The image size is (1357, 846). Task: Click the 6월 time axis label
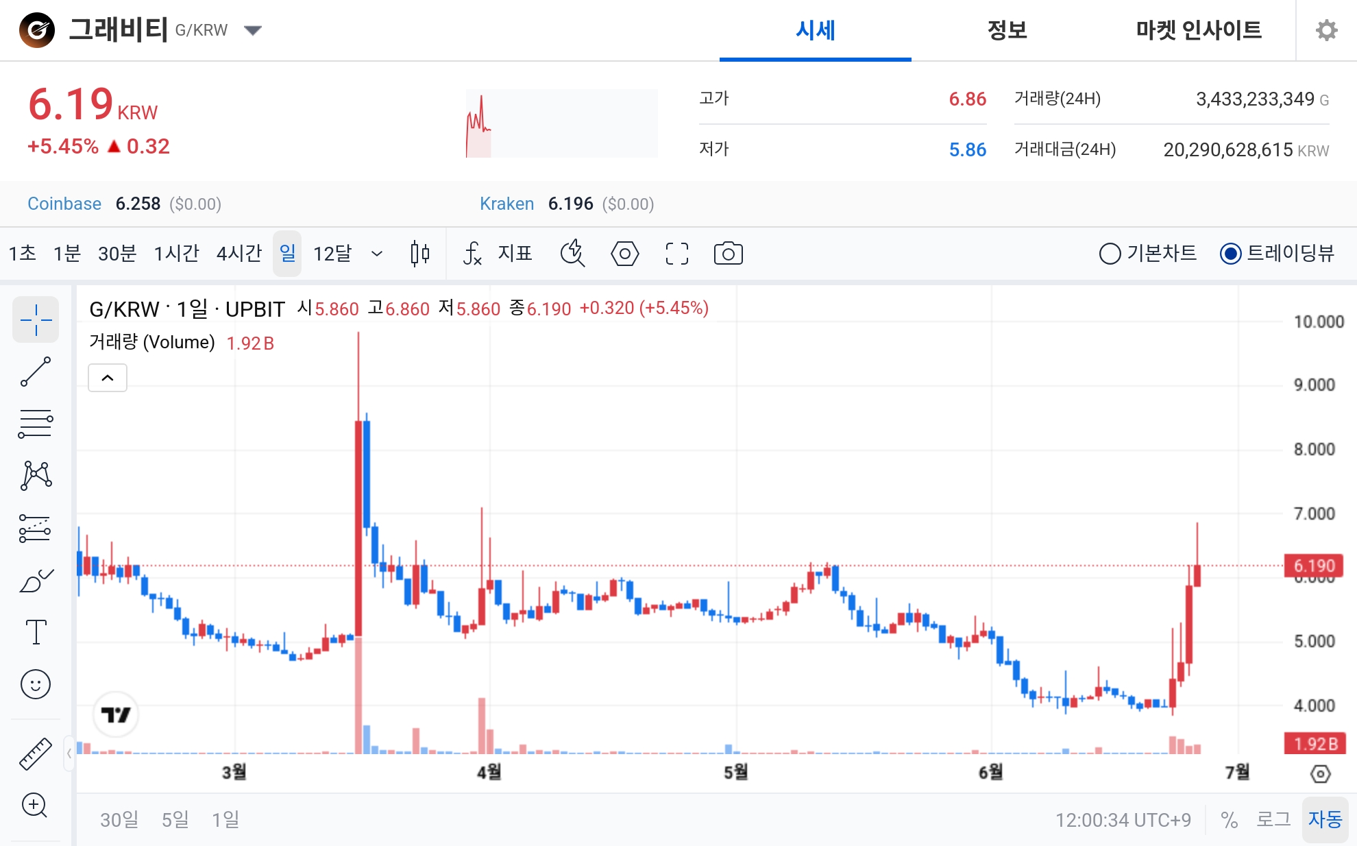tap(991, 773)
